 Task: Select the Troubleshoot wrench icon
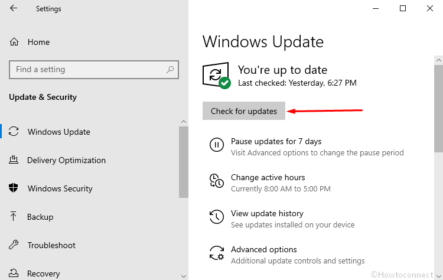click(x=14, y=245)
